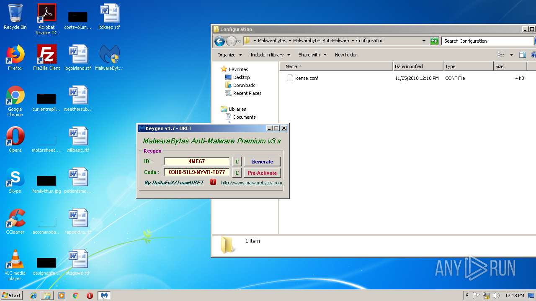Screen dimensions: 536x301
Task: Open Share with dropdown
Action: click(x=312, y=55)
